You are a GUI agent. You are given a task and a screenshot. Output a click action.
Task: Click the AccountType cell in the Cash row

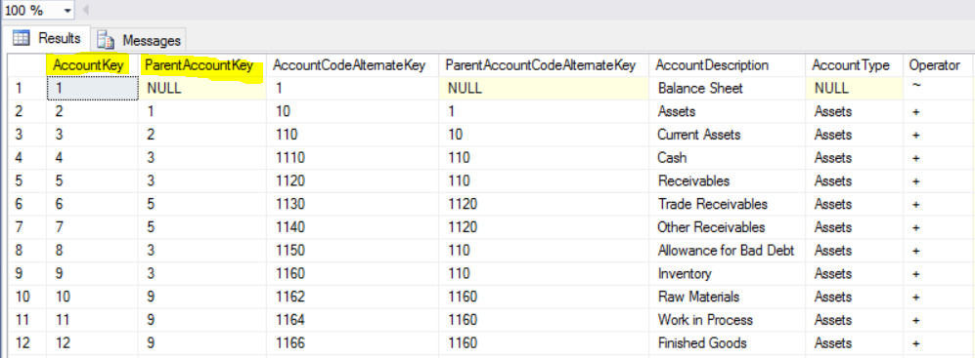pyautogui.click(x=855, y=158)
